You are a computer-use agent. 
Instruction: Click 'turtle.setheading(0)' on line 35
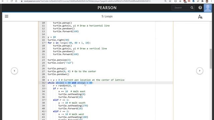coord(72,94)
